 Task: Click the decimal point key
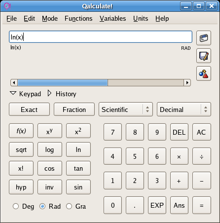click(x=135, y=205)
